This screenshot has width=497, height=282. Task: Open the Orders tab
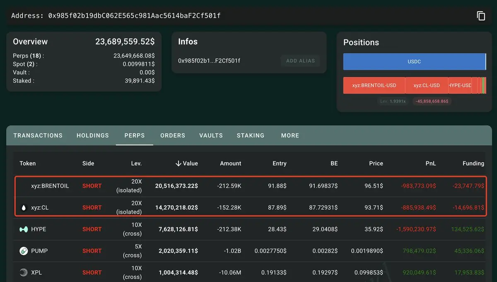[173, 136]
